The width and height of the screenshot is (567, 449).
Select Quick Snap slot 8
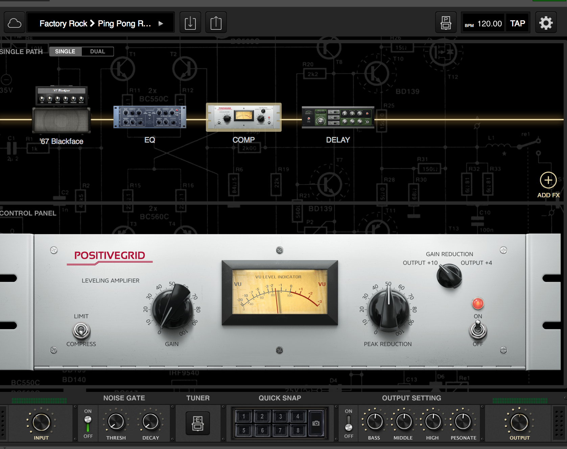click(298, 430)
